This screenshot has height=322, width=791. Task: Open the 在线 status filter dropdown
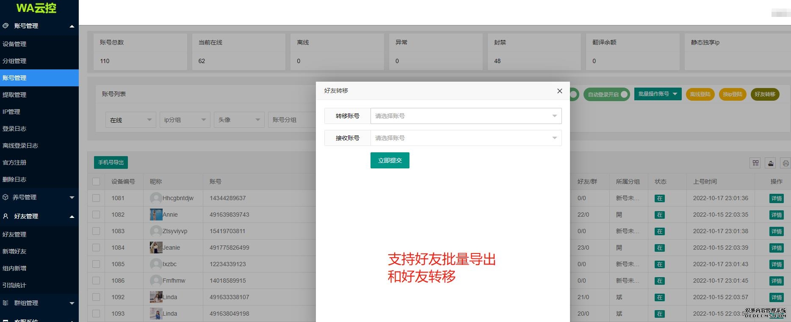(x=131, y=120)
